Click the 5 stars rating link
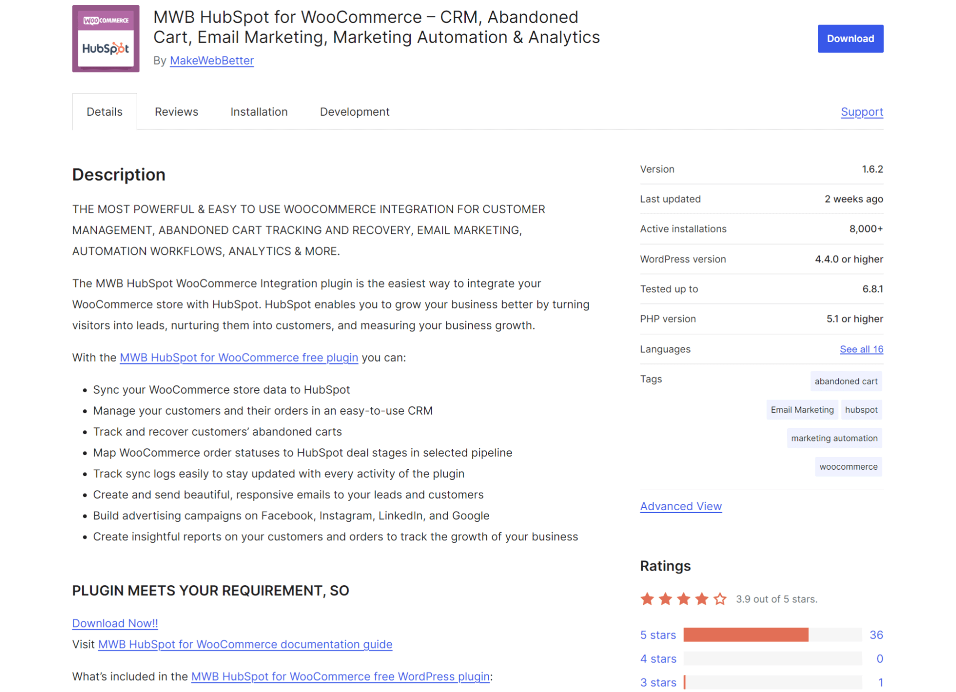The height and width of the screenshot is (692, 956). tap(658, 635)
